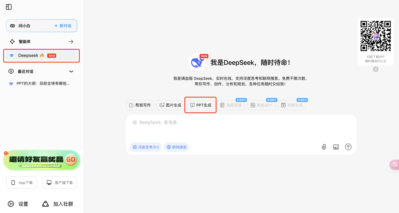The image size is (399, 213).
Task: Click text 扫码下载APP under QR code
Action: (x=376, y=57)
